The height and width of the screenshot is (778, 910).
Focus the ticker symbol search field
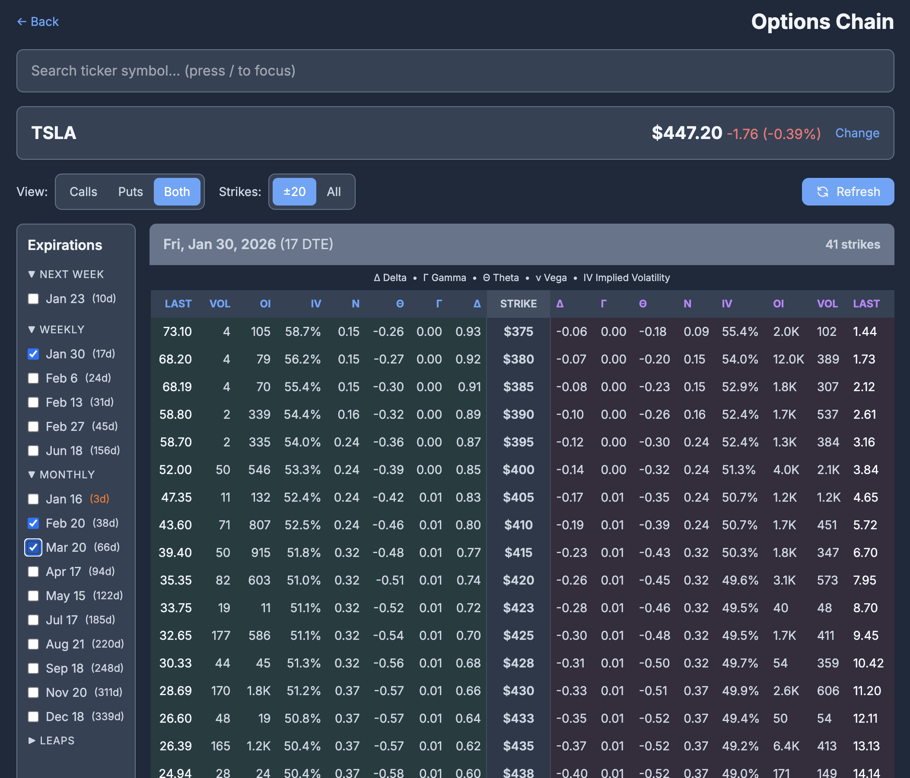(455, 71)
